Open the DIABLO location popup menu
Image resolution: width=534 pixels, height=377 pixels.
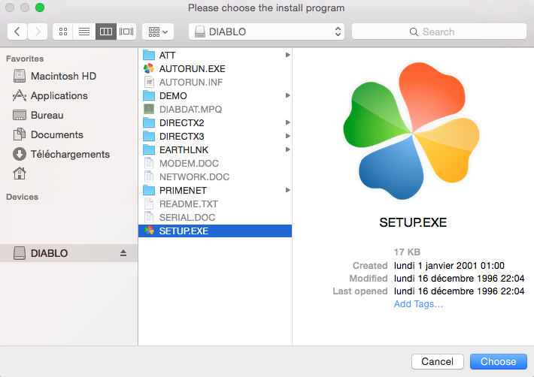[267, 32]
